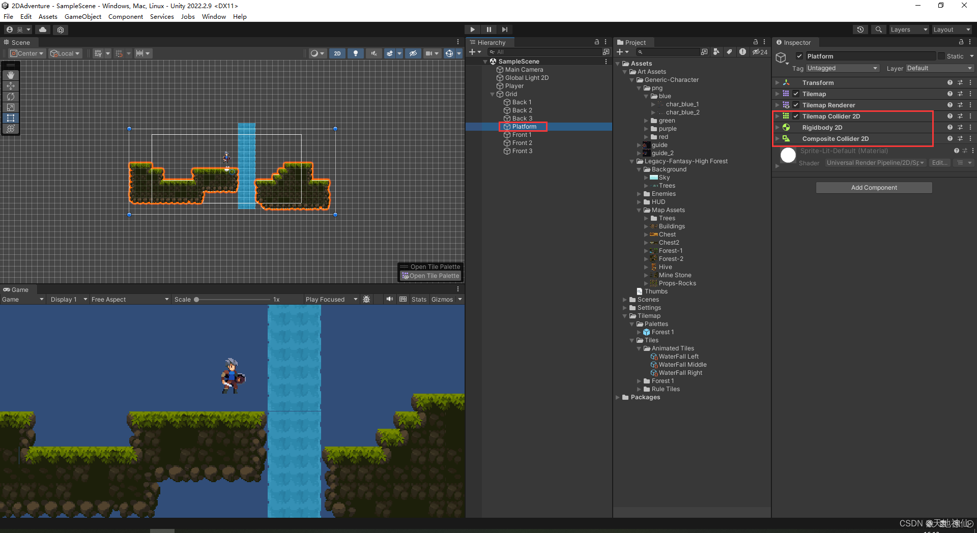Open the Center pivot dropdown
The height and width of the screenshot is (533, 977).
(x=27, y=53)
